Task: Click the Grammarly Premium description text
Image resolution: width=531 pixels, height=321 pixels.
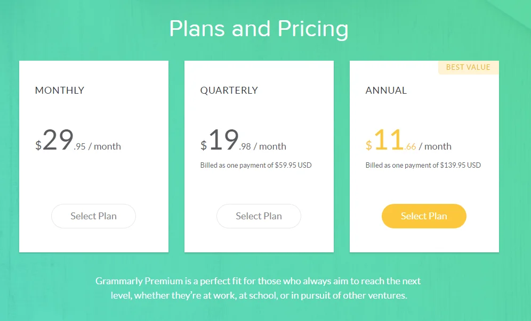Action: coord(259,288)
